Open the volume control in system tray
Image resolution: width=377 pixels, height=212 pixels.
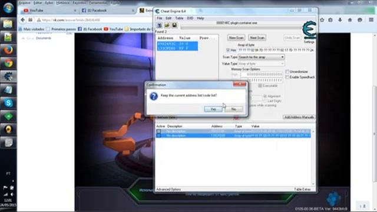pos(12,194)
